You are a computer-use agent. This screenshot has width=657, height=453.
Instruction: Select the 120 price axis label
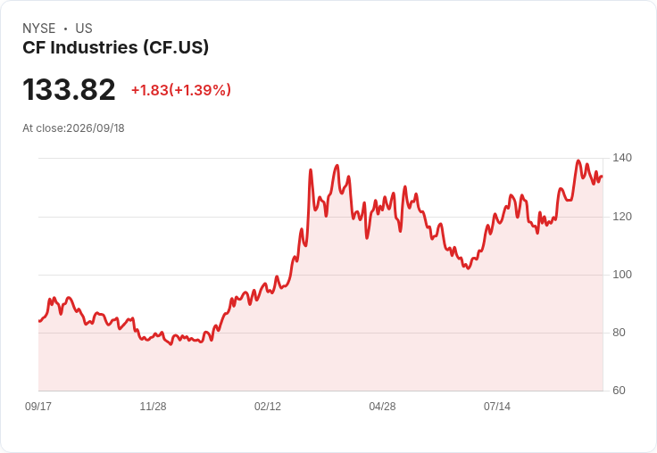(x=622, y=217)
